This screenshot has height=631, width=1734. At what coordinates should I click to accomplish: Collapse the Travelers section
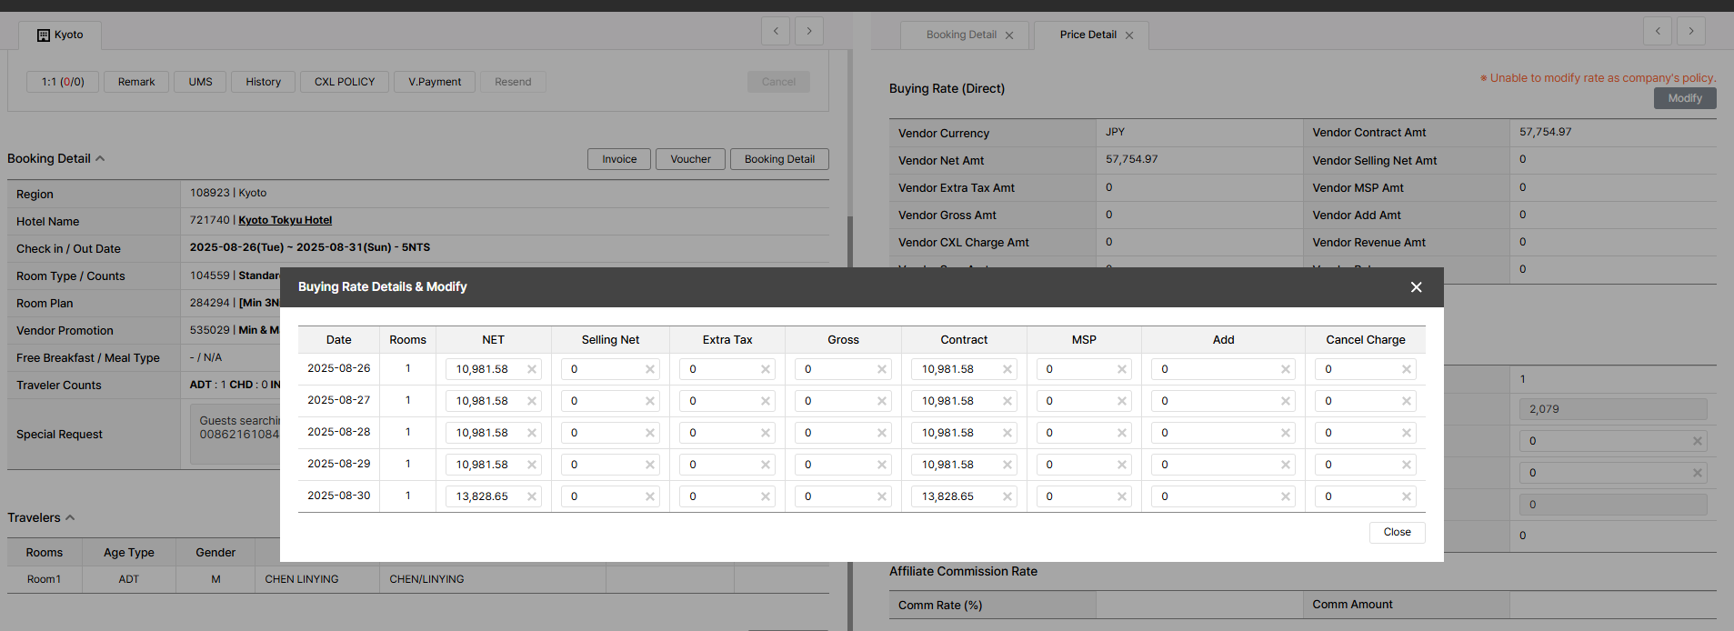click(70, 518)
